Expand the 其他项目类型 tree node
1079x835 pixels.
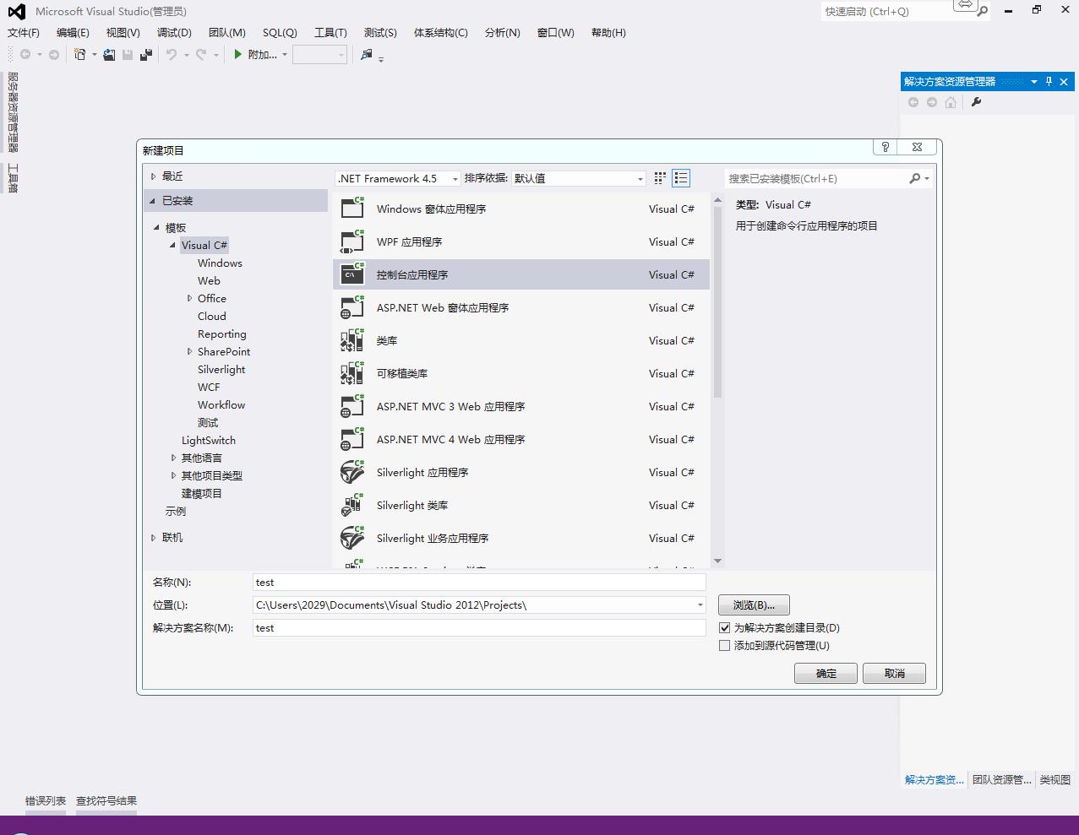point(173,475)
